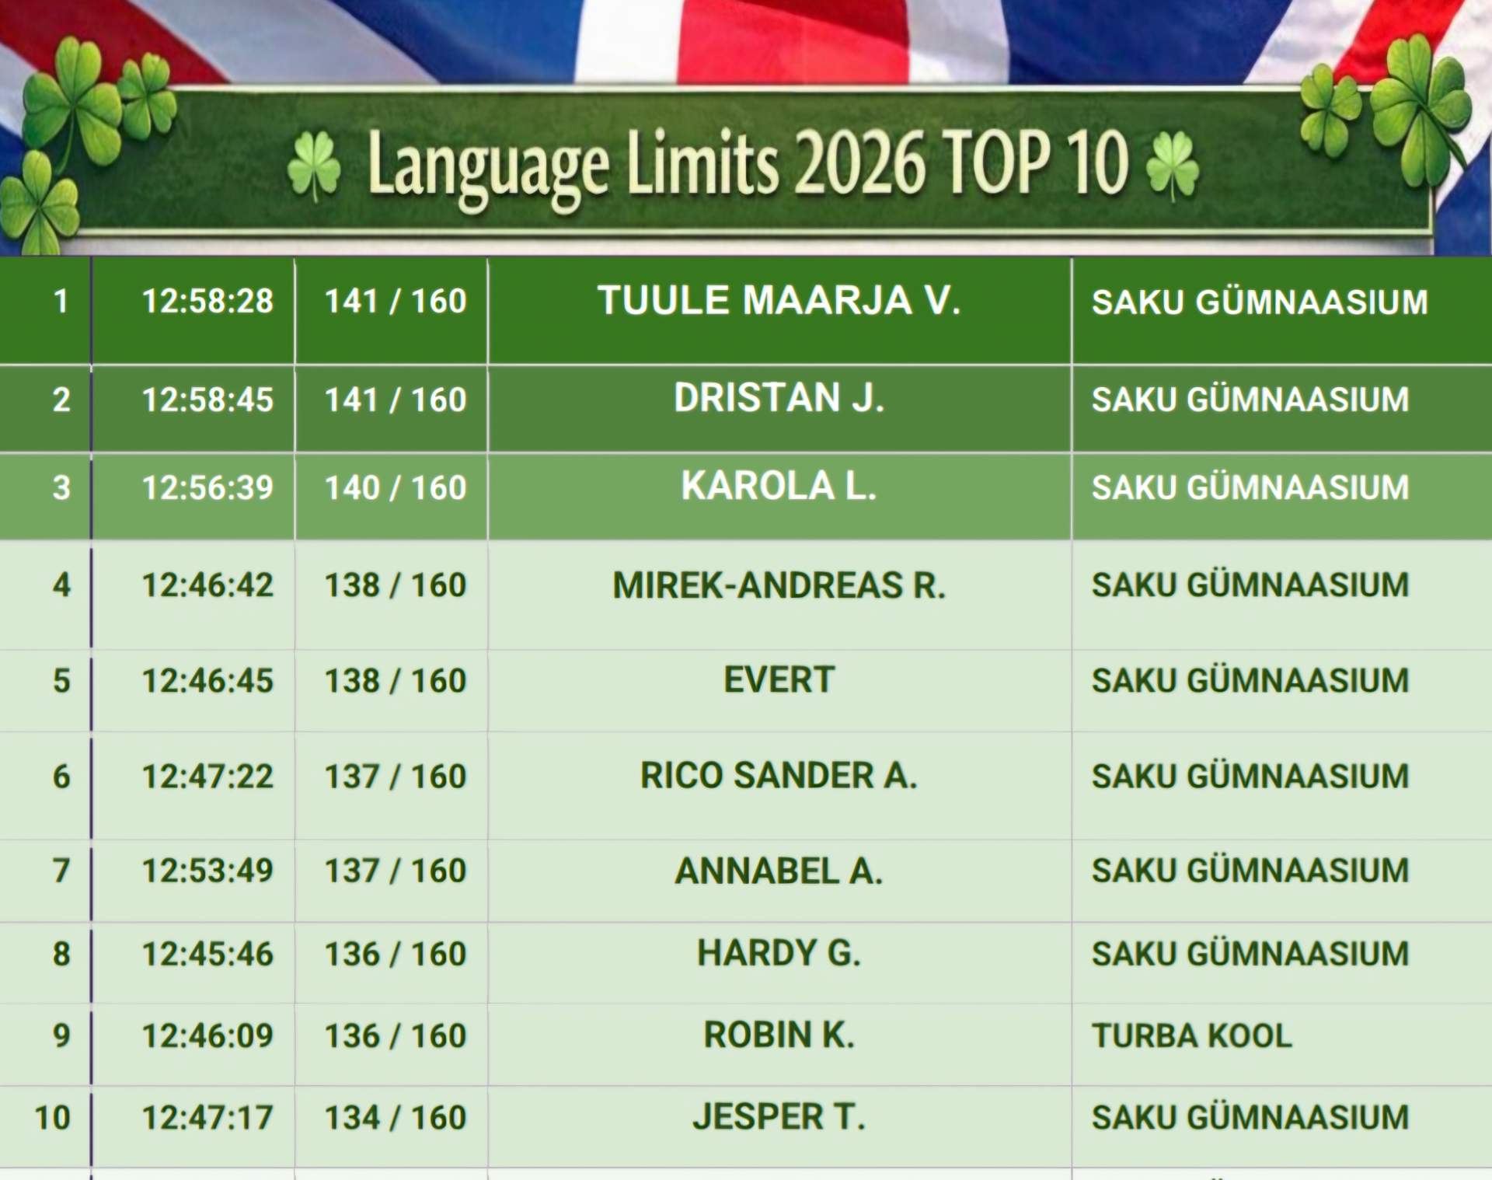Click the 12:58:28 time cell
The image size is (1492, 1180).
(207, 302)
